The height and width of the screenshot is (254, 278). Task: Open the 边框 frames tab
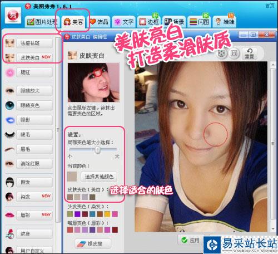click(149, 22)
